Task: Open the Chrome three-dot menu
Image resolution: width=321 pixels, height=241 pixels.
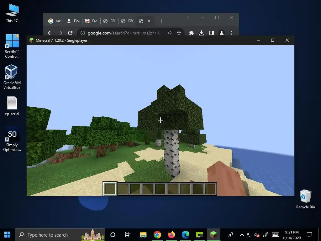Action: [232, 33]
